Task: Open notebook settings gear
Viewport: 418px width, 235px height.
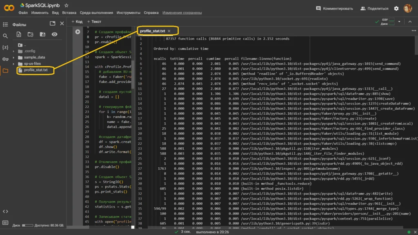Action: click(396, 9)
